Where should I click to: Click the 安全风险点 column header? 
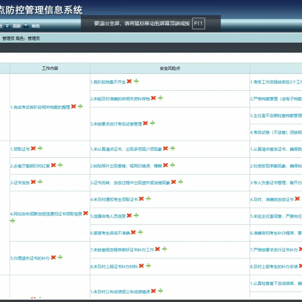tap(170, 68)
